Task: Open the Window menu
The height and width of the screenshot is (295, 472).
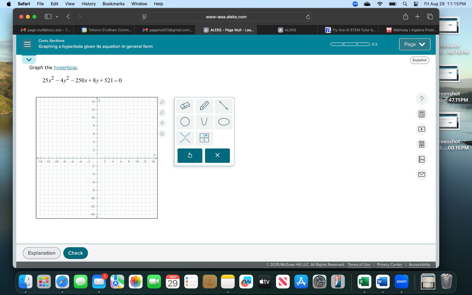Action: click(x=139, y=4)
